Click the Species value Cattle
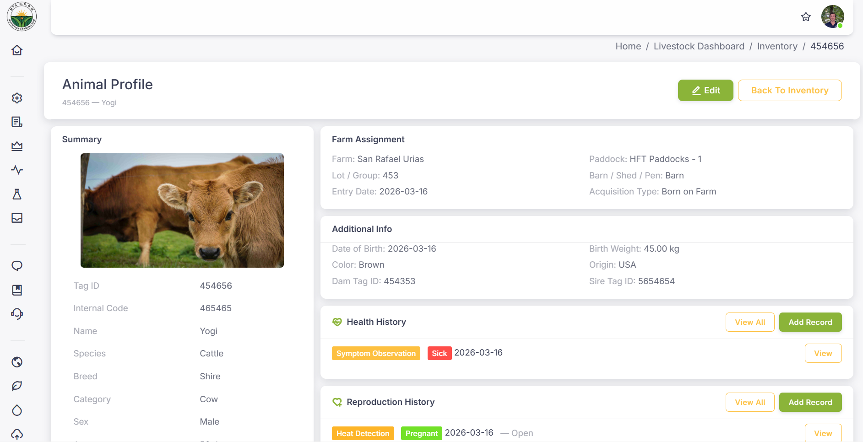 212,354
